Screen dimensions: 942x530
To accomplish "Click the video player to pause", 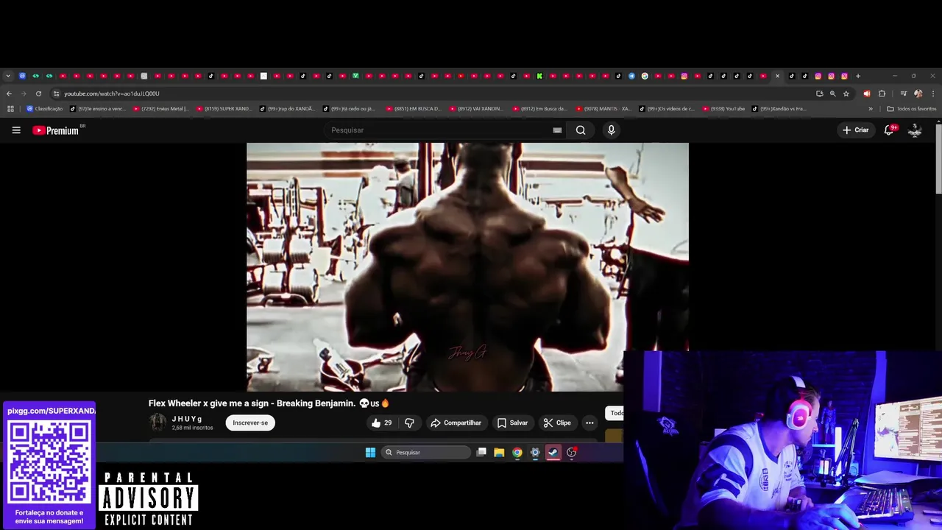I will point(467,267).
